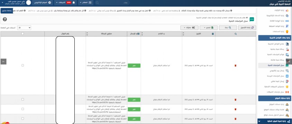Click the blue icon beside سجل المراسلات البريدية

(287, 76)
